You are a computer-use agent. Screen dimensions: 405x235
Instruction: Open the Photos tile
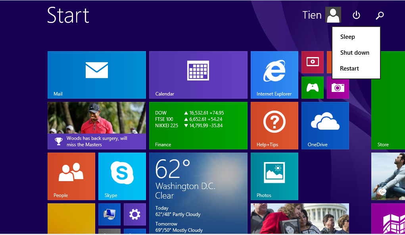pyautogui.click(x=274, y=176)
